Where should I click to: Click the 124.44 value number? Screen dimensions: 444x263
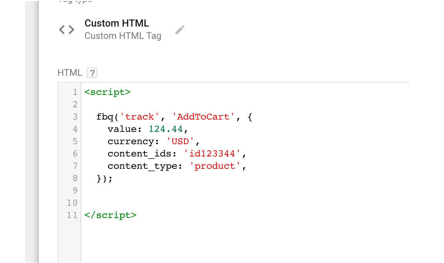point(166,129)
